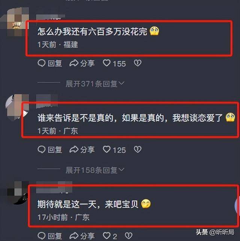Share the 期待就是这一天 comment

pos(82,236)
